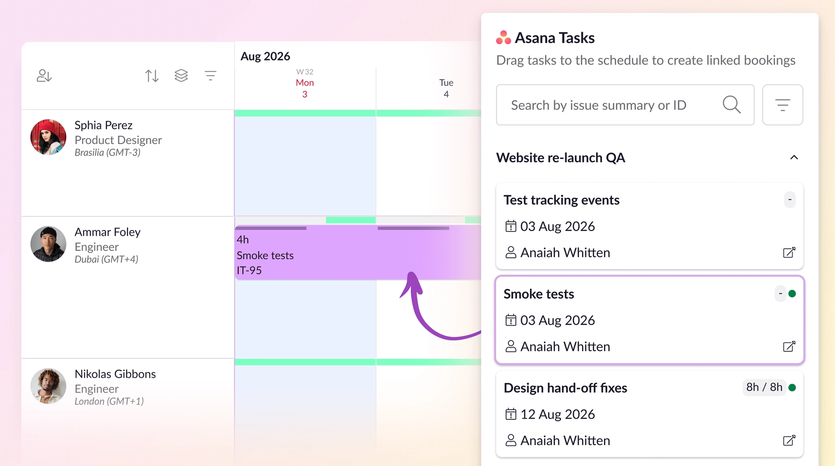This screenshot has height=466, width=835.
Task: Click the magnifier icon in the Asana search bar
Action: coord(732,105)
